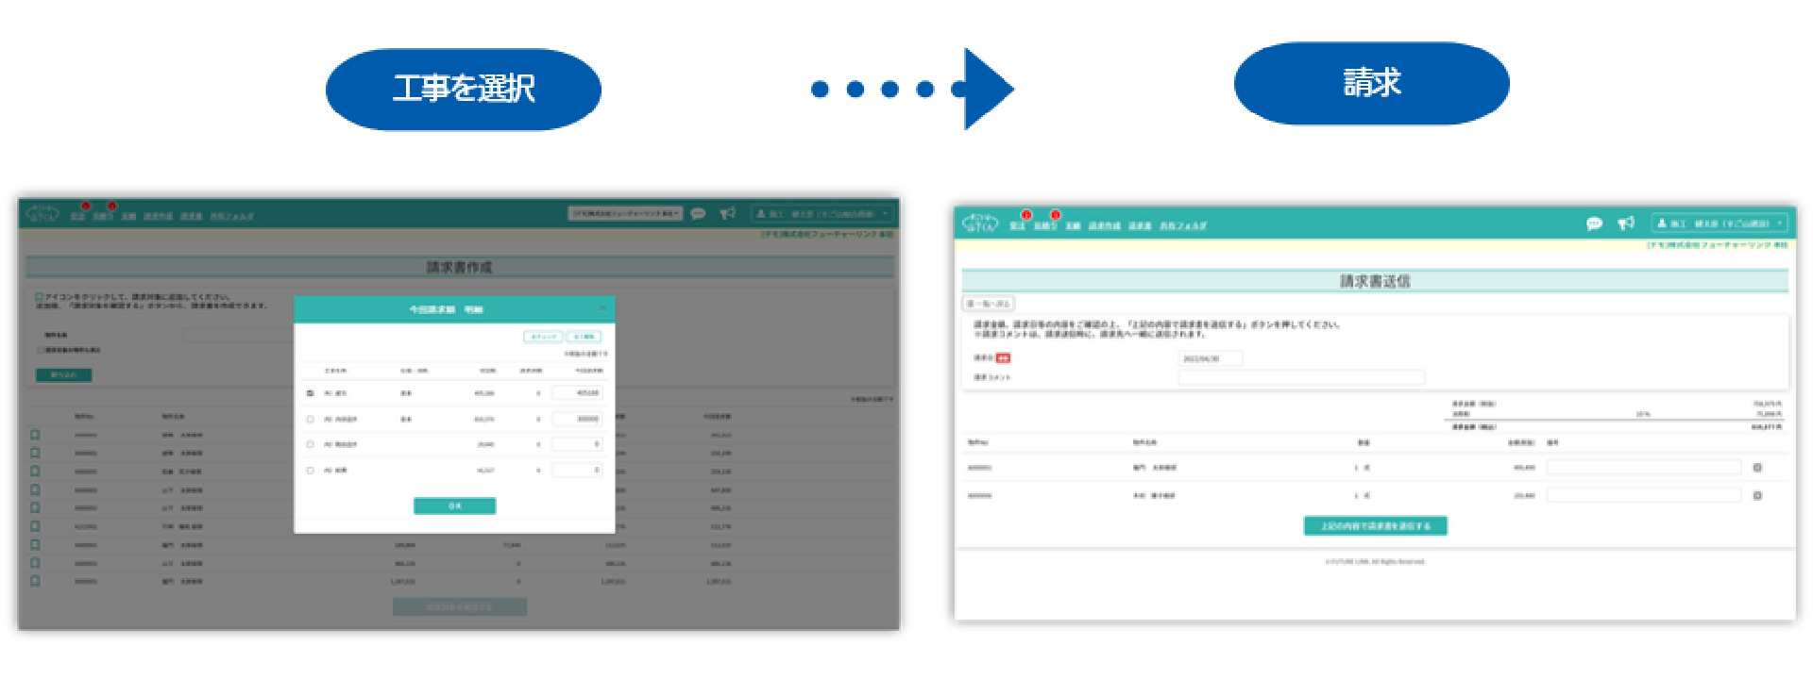Click the check-all button in 明細 dialog
The width and height of the screenshot is (1813, 679).
pos(543,337)
